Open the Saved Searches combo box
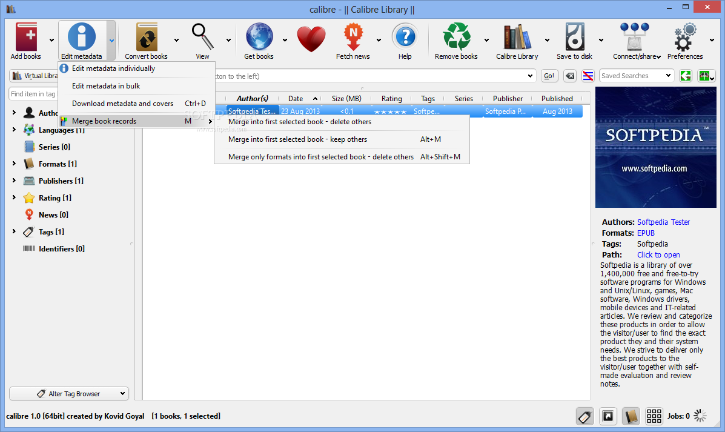This screenshot has width=725, height=432. 636,76
